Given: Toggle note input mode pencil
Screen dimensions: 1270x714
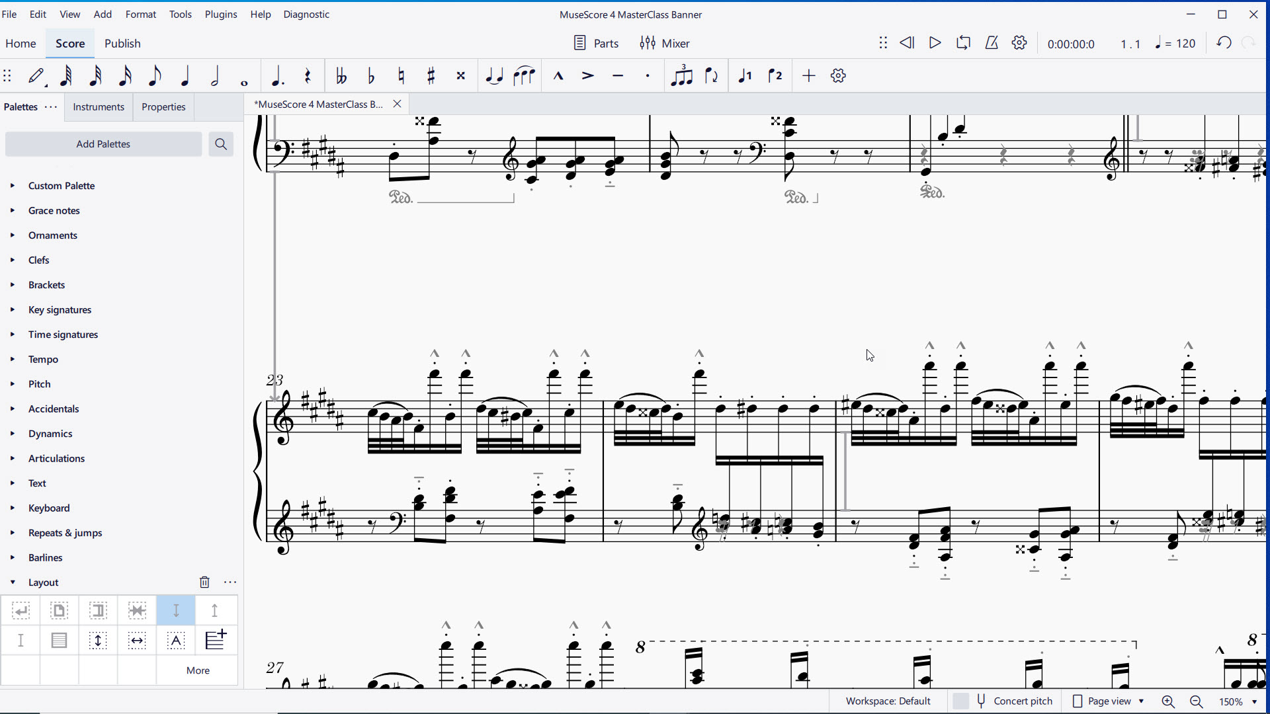Looking at the screenshot, I should click(x=37, y=76).
